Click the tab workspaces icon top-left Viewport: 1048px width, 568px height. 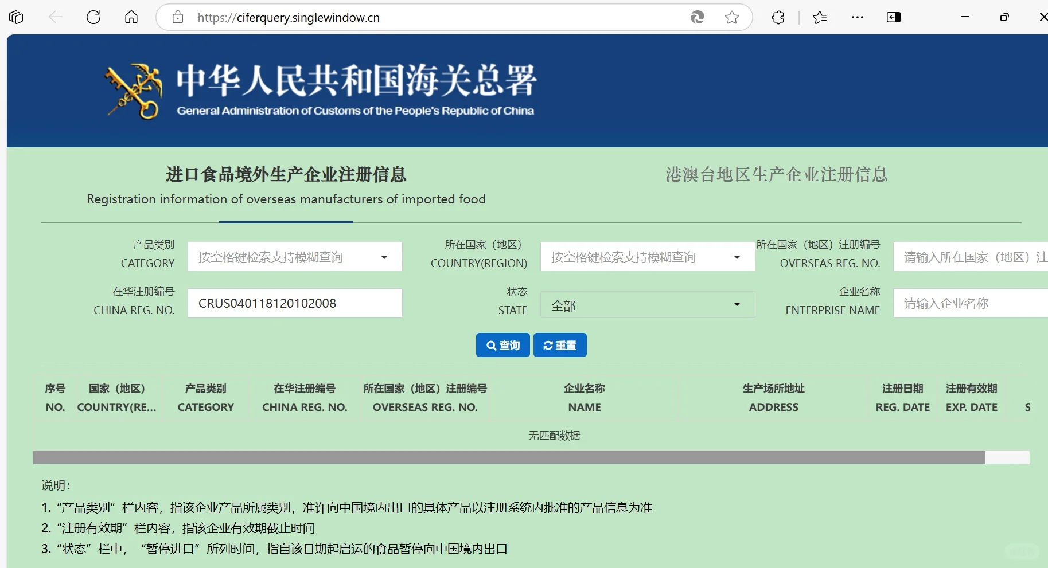click(15, 17)
